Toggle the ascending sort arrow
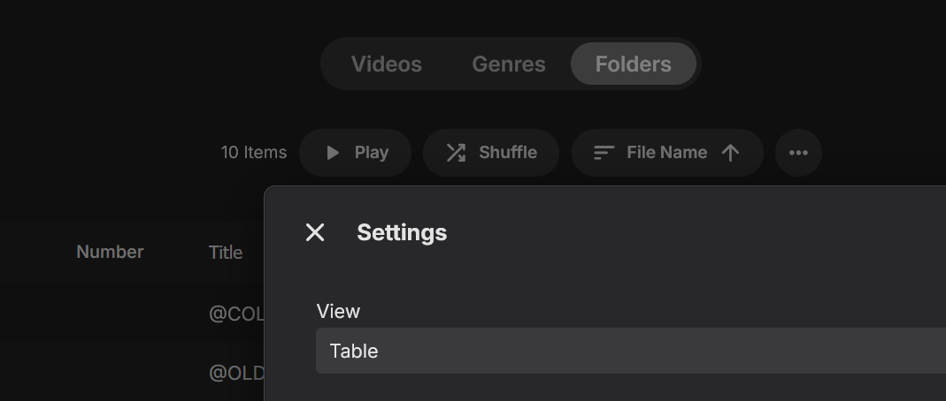 (730, 153)
